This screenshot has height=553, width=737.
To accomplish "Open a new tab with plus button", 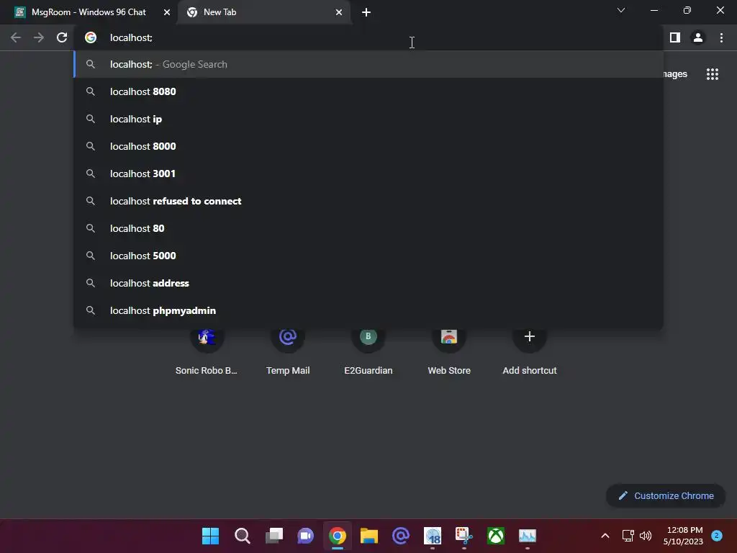I will click(x=366, y=13).
